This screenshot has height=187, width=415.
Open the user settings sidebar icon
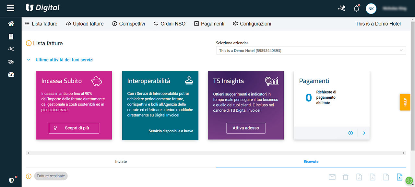tap(11, 62)
